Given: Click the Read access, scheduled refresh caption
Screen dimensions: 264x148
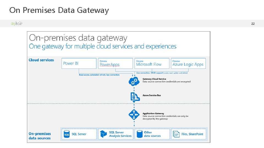Looking at the screenshot, I should pos(99,75).
